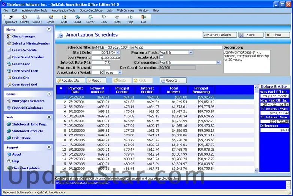Open the Compounding dropdown

219,63
